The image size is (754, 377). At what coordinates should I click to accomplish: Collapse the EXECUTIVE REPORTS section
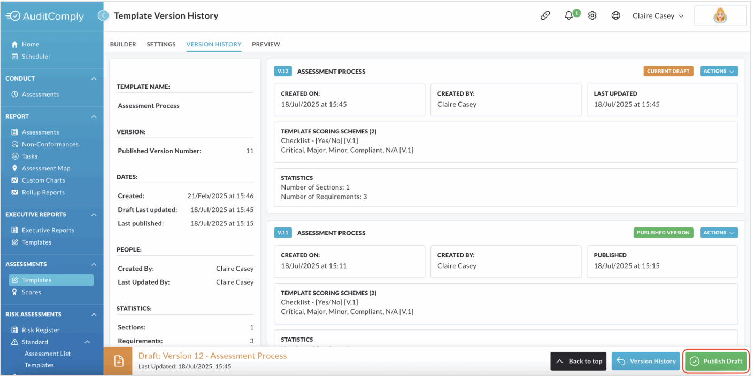94,214
